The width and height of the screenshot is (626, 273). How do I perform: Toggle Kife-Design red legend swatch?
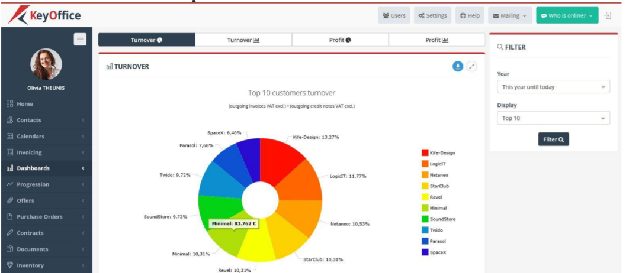pyautogui.click(x=425, y=152)
